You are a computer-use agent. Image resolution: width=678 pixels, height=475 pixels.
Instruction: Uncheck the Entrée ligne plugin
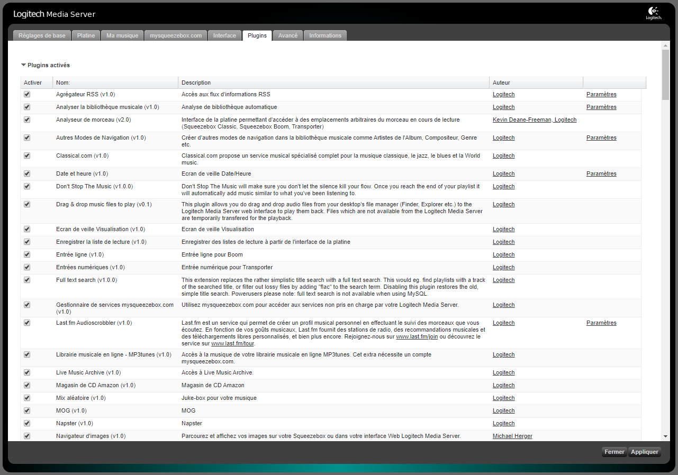[x=27, y=254]
